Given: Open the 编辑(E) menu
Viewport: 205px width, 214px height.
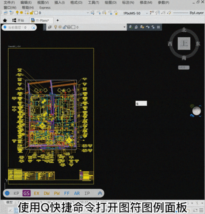Looking at the screenshot, I should coord(26,2).
